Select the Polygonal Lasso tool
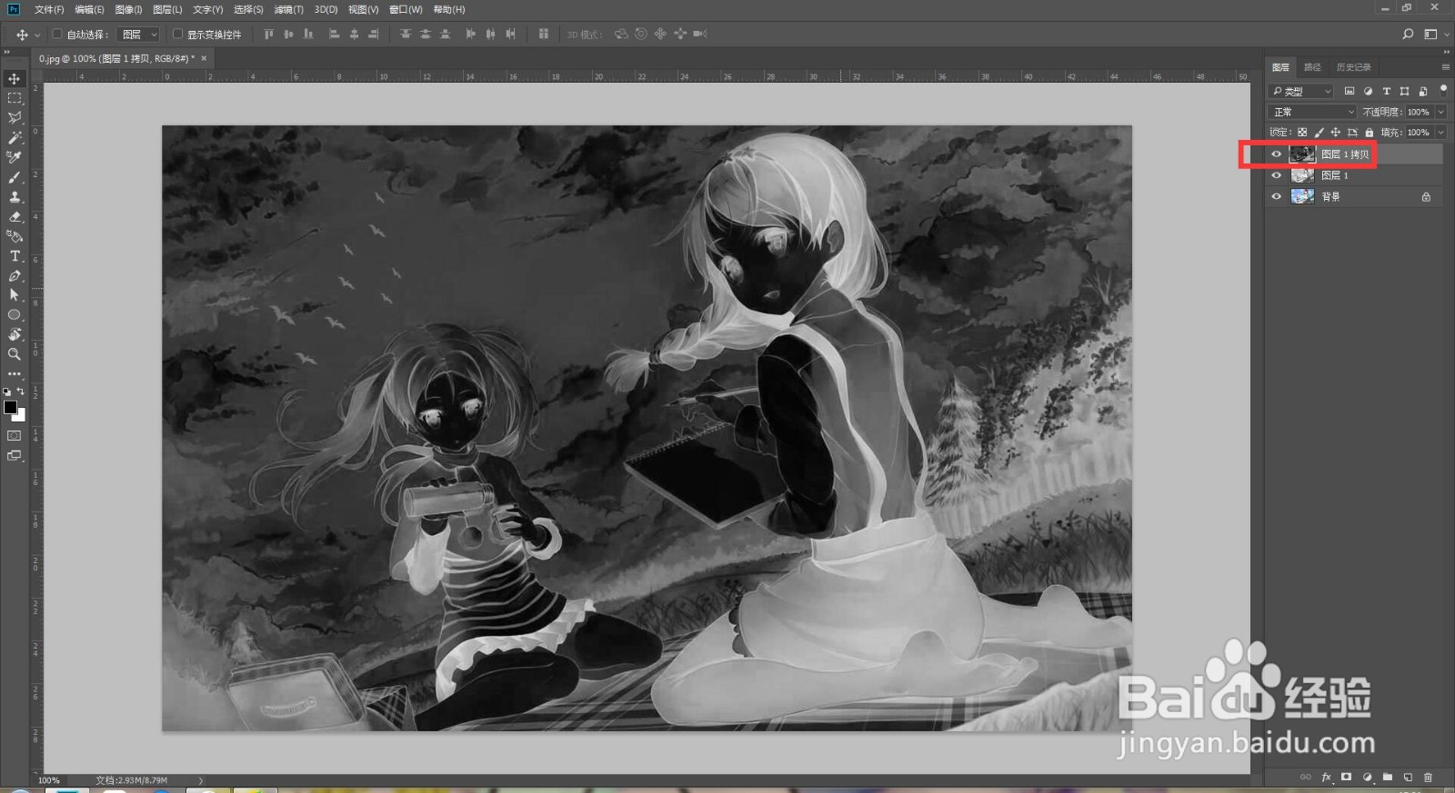1455x793 pixels. 15,118
